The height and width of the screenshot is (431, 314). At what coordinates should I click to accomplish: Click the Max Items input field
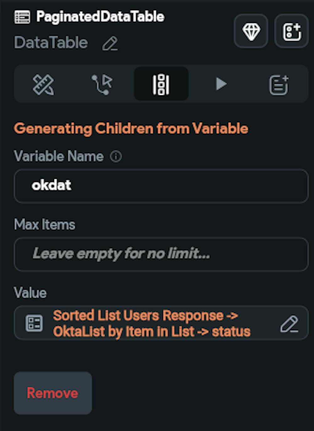(161, 254)
